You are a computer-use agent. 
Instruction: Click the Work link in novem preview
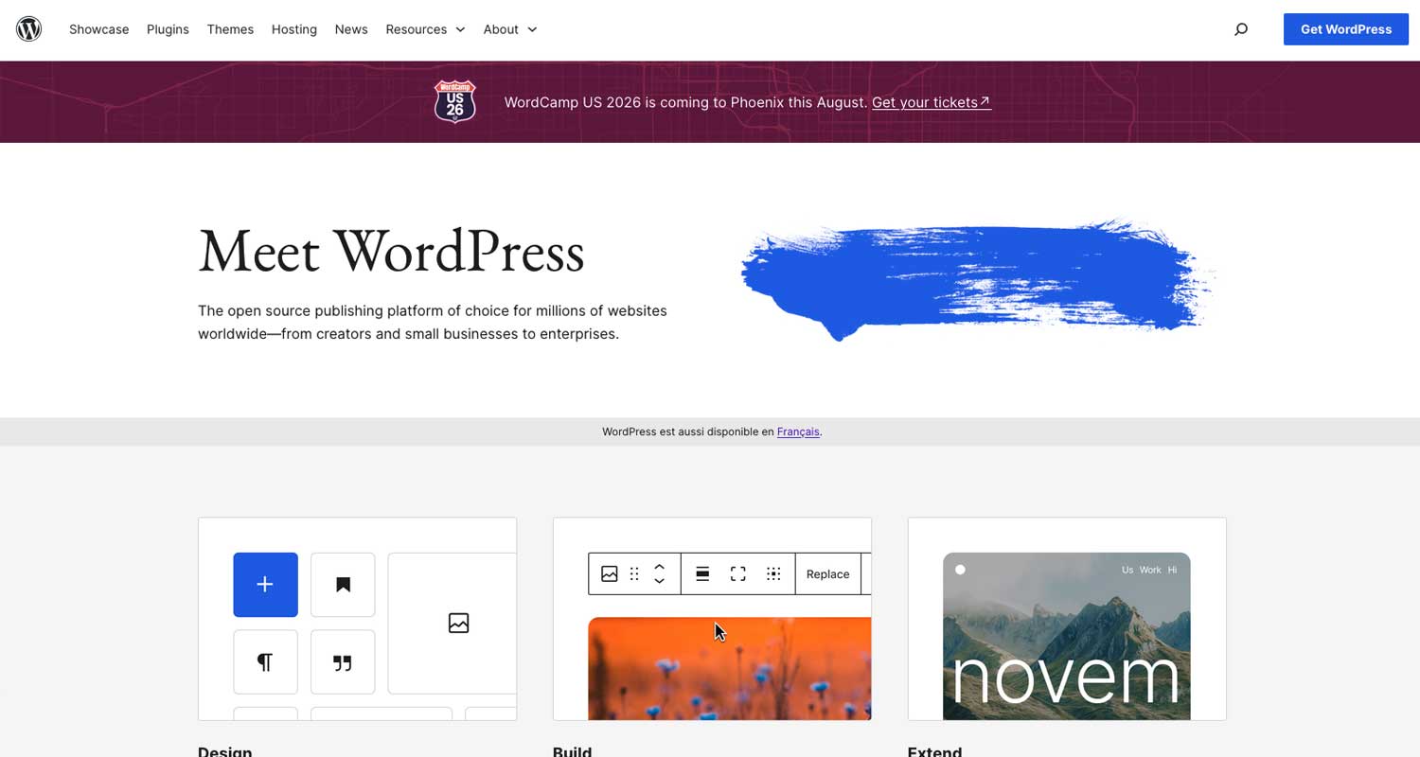coord(1150,570)
